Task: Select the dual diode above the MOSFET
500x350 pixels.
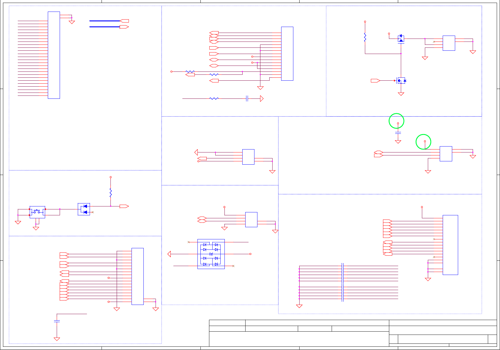Action: click(x=401, y=39)
